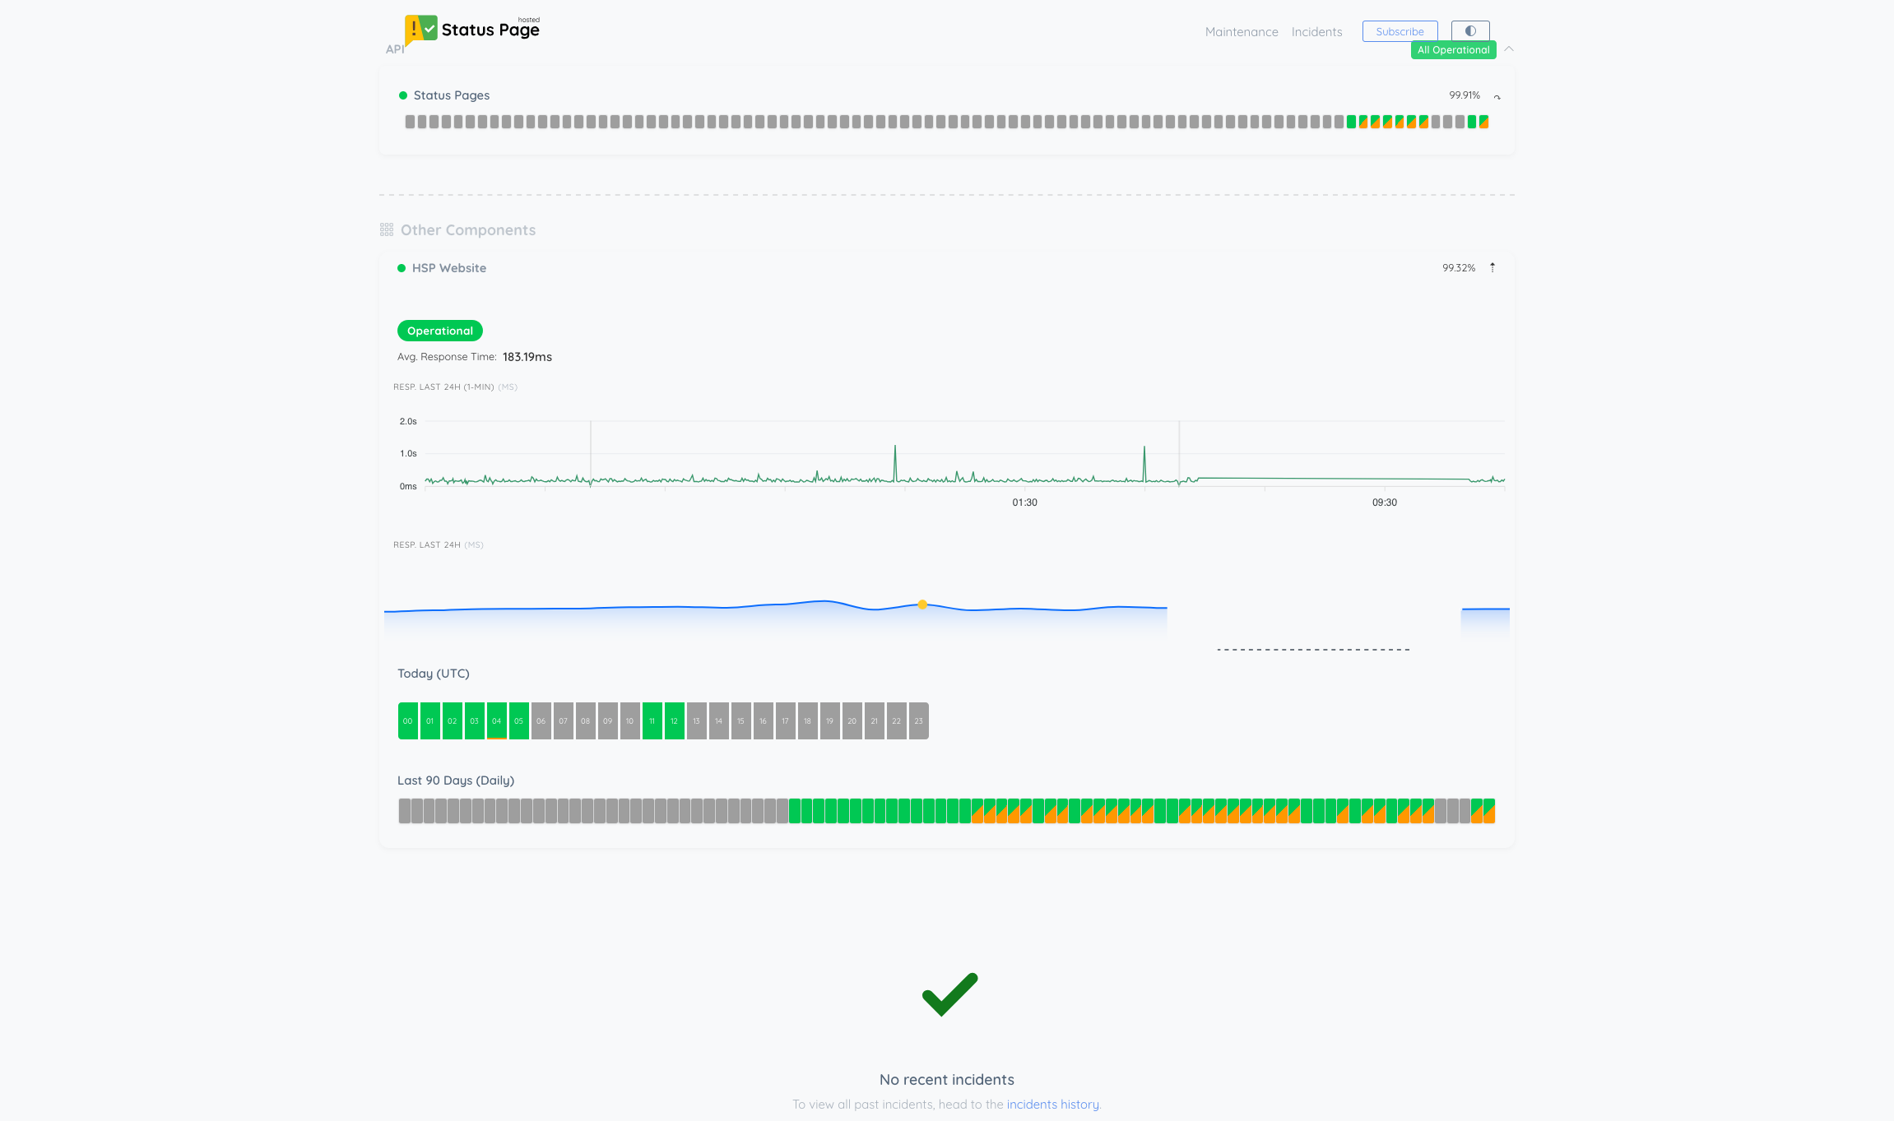The height and width of the screenshot is (1121, 1894).
Task: Click the grid icon next to Other Components
Action: coord(386,229)
